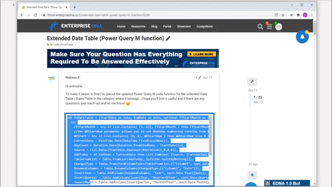Go to the Resources menu item

pos(138,27)
